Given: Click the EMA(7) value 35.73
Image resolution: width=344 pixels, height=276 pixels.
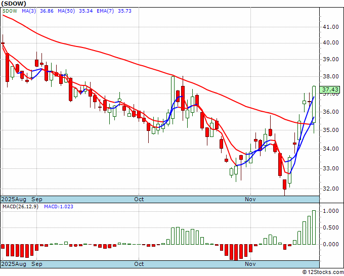Looking at the screenshot, I should point(124,11).
